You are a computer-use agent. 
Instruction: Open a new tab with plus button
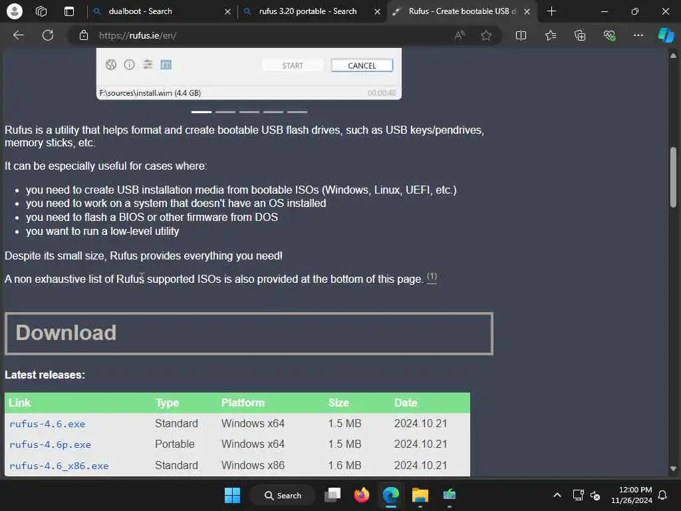click(551, 11)
